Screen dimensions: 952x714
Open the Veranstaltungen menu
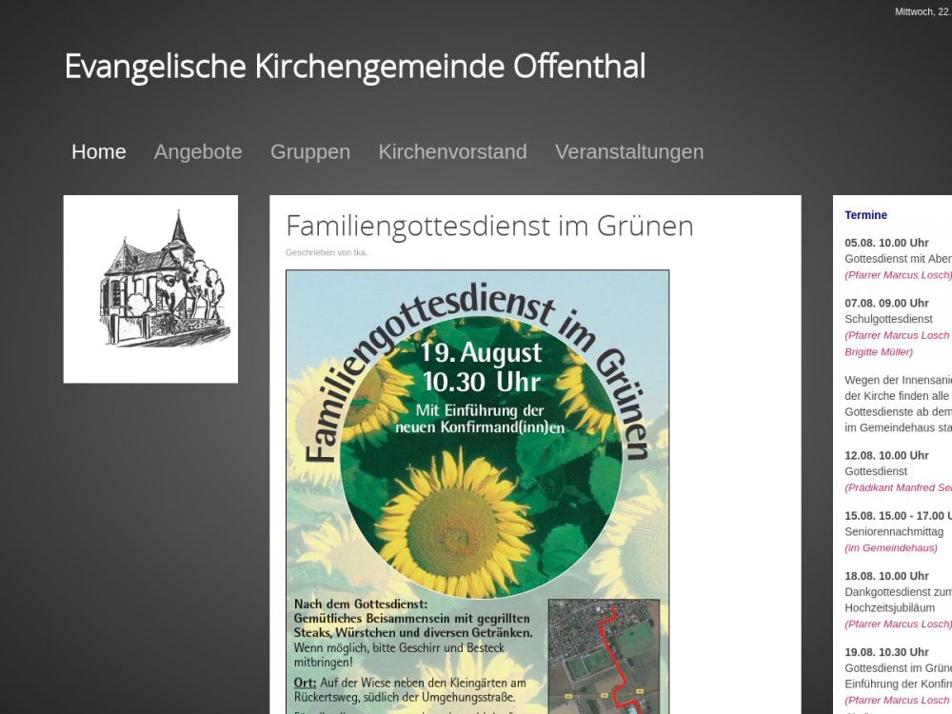pos(629,152)
